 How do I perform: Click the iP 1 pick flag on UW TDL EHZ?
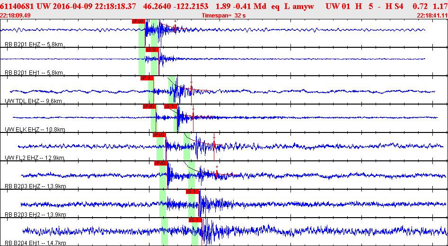coord(147,78)
